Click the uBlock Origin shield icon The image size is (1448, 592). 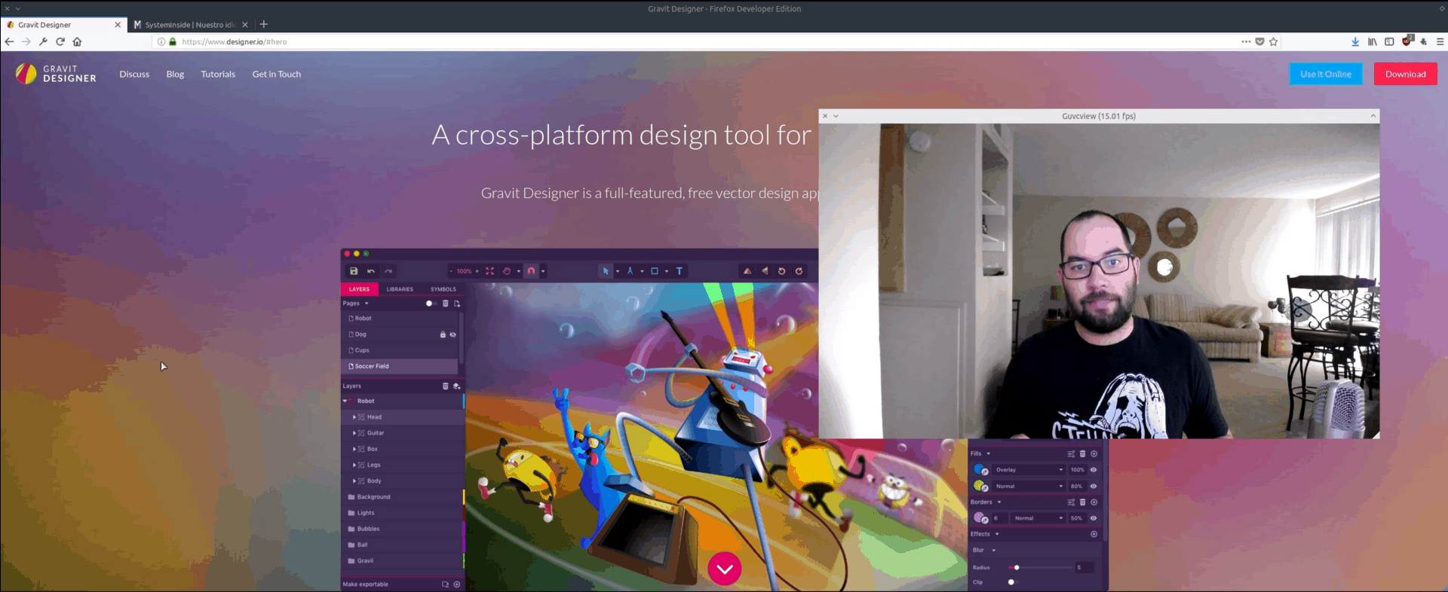(x=1407, y=41)
